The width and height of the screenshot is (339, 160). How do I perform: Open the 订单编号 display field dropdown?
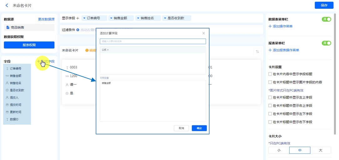94,18
